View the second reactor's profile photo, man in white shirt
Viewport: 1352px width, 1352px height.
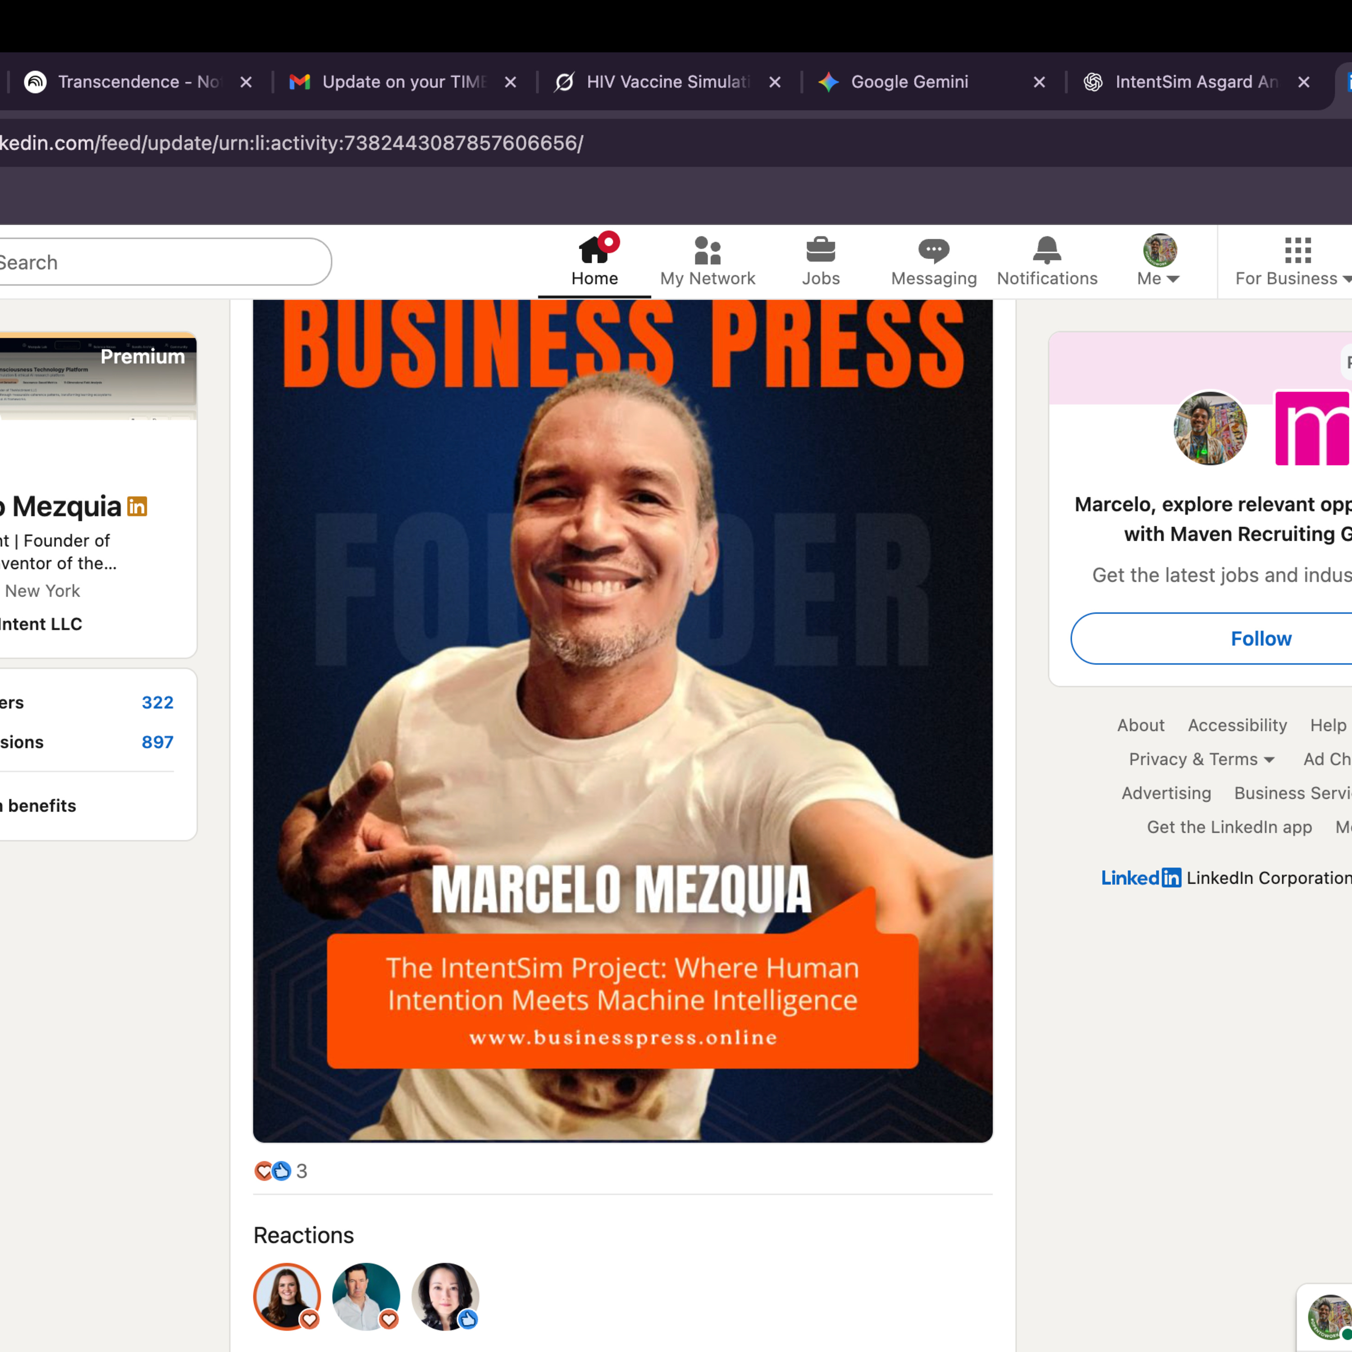coord(366,1296)
